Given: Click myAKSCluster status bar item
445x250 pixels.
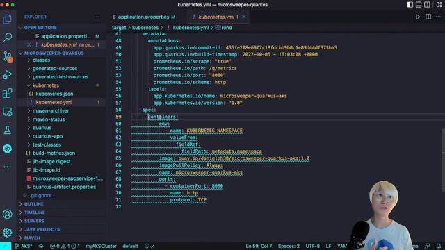Looking at the screenshot, I should (101, 246).
